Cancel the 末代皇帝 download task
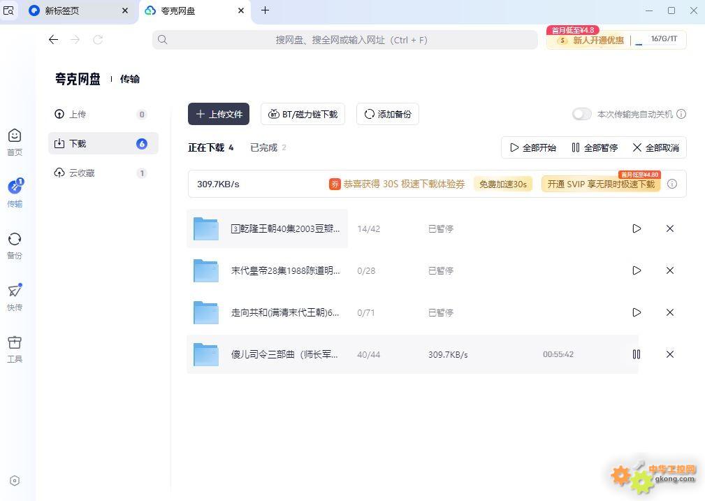The height and width of the screenshot is (501, 705). click(x=669, y=270)
